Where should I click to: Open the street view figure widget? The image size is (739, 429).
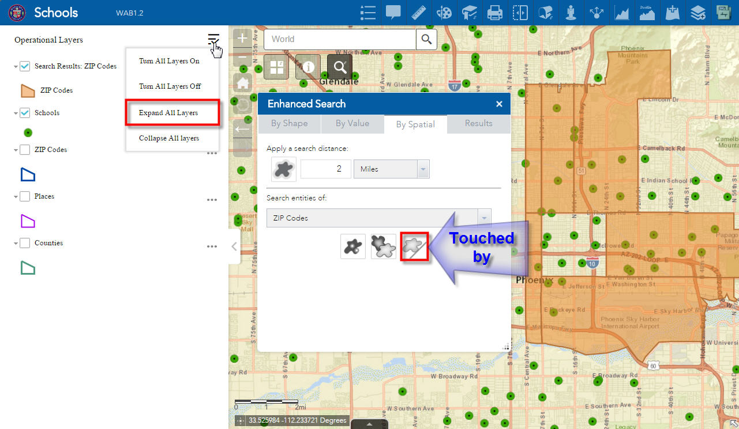point(571,13)
